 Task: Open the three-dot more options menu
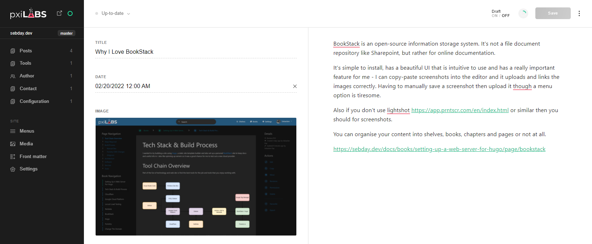click(x=579, y=13)
